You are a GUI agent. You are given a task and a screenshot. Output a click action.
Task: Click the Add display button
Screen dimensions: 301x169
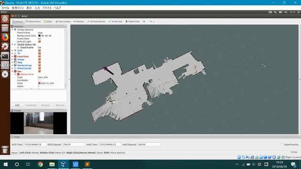tap(17, 105)
